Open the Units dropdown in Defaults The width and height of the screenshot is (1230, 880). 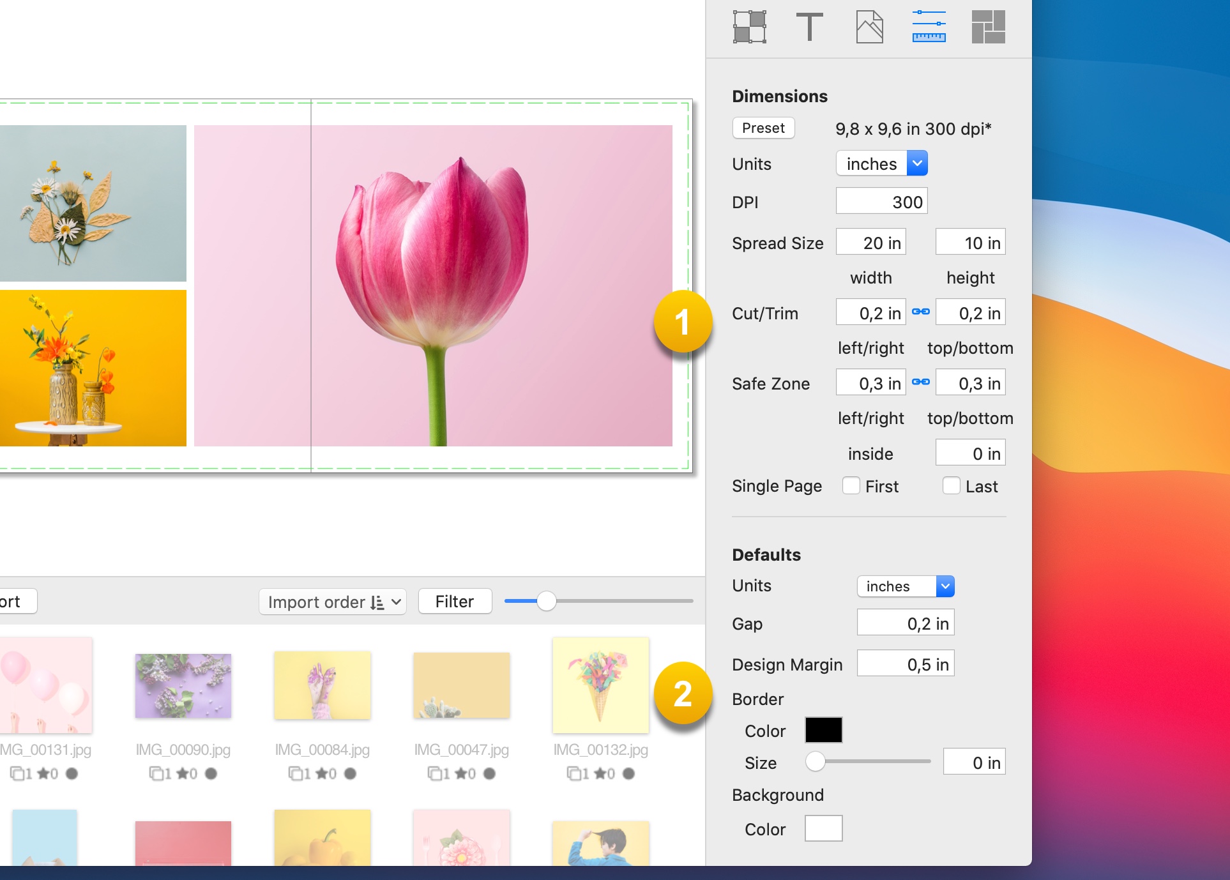coord(904,586)
